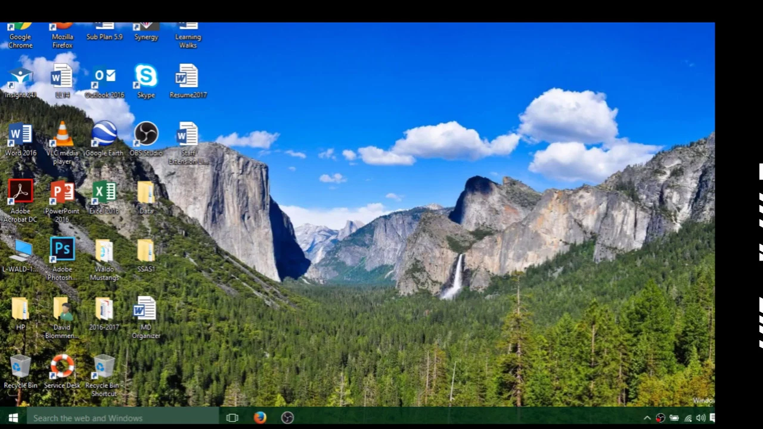Image resolution: width=763 pixels, height=429 pixels.
Task: Launch Outlook 2016 from the desktop
Action: click(104, 82)
